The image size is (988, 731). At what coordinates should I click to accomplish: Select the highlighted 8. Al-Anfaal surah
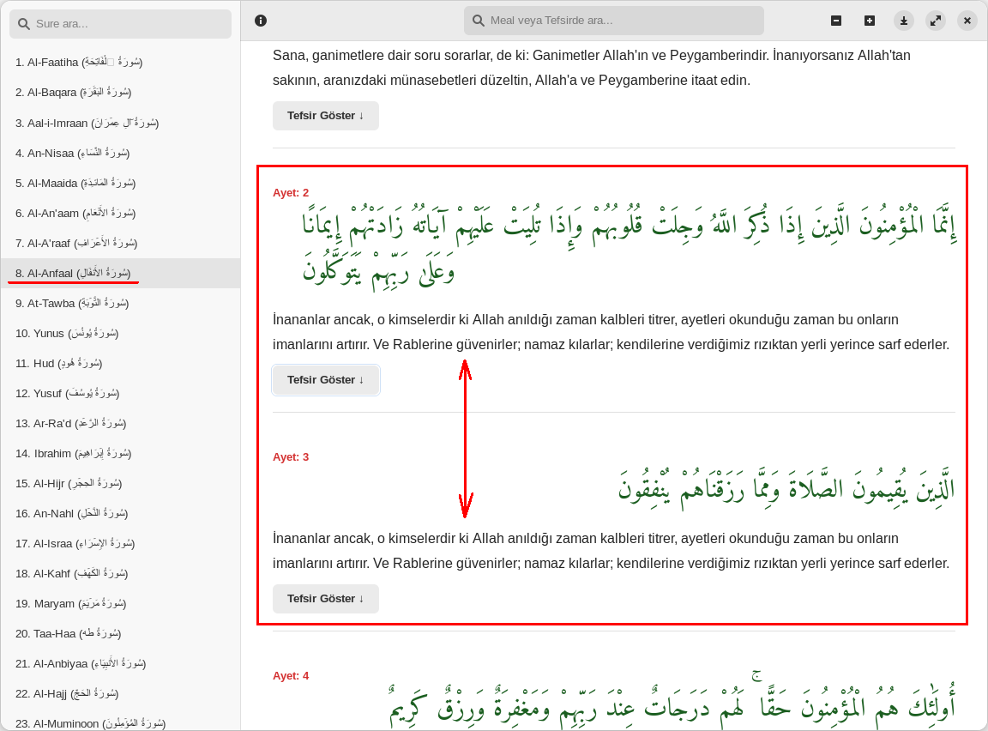[x=73, y=273]
